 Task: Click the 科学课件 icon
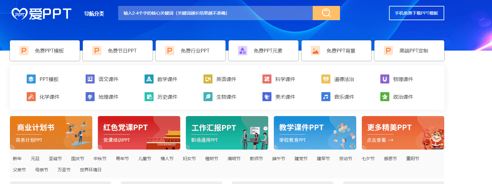[267, 79]
